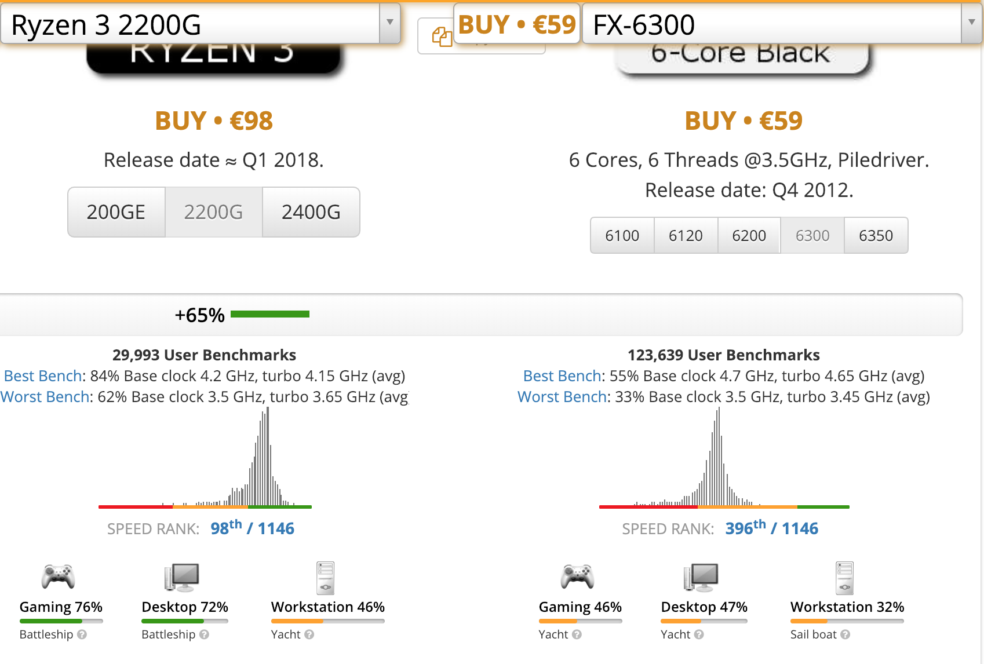Click the FX-6300 combo box field
The image size is (984, 664).
click(x=771, y=24)
